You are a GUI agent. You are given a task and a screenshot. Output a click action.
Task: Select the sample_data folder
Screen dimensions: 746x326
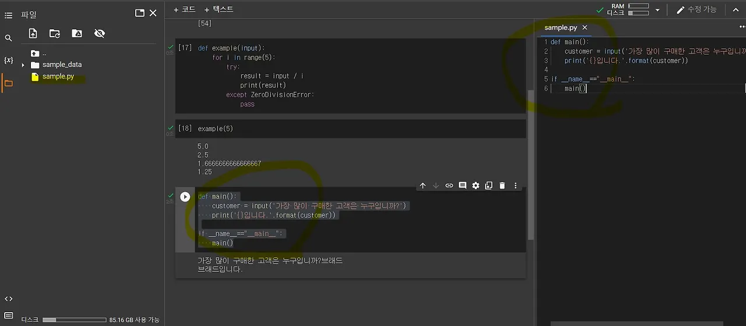pyautogui.click(x=62, y=65)
